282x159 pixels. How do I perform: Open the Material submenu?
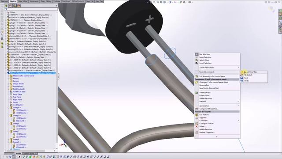(217, 102)
